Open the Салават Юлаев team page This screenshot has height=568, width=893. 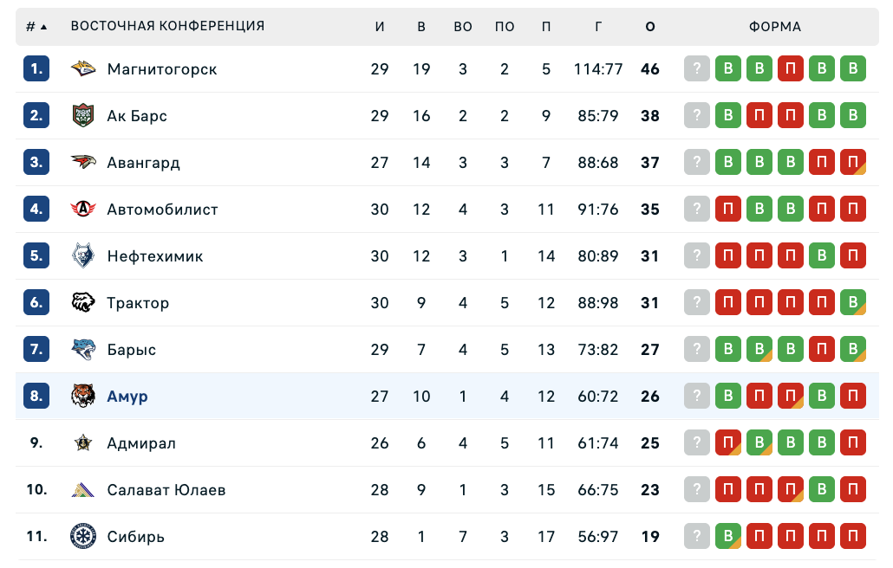[166, 490]
